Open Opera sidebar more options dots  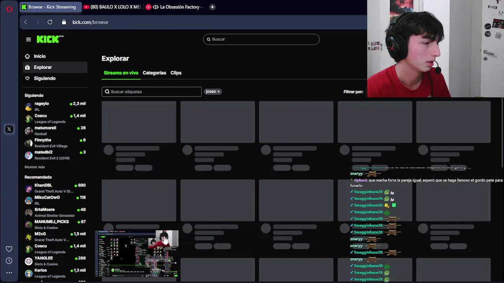(x=9, y=272)
